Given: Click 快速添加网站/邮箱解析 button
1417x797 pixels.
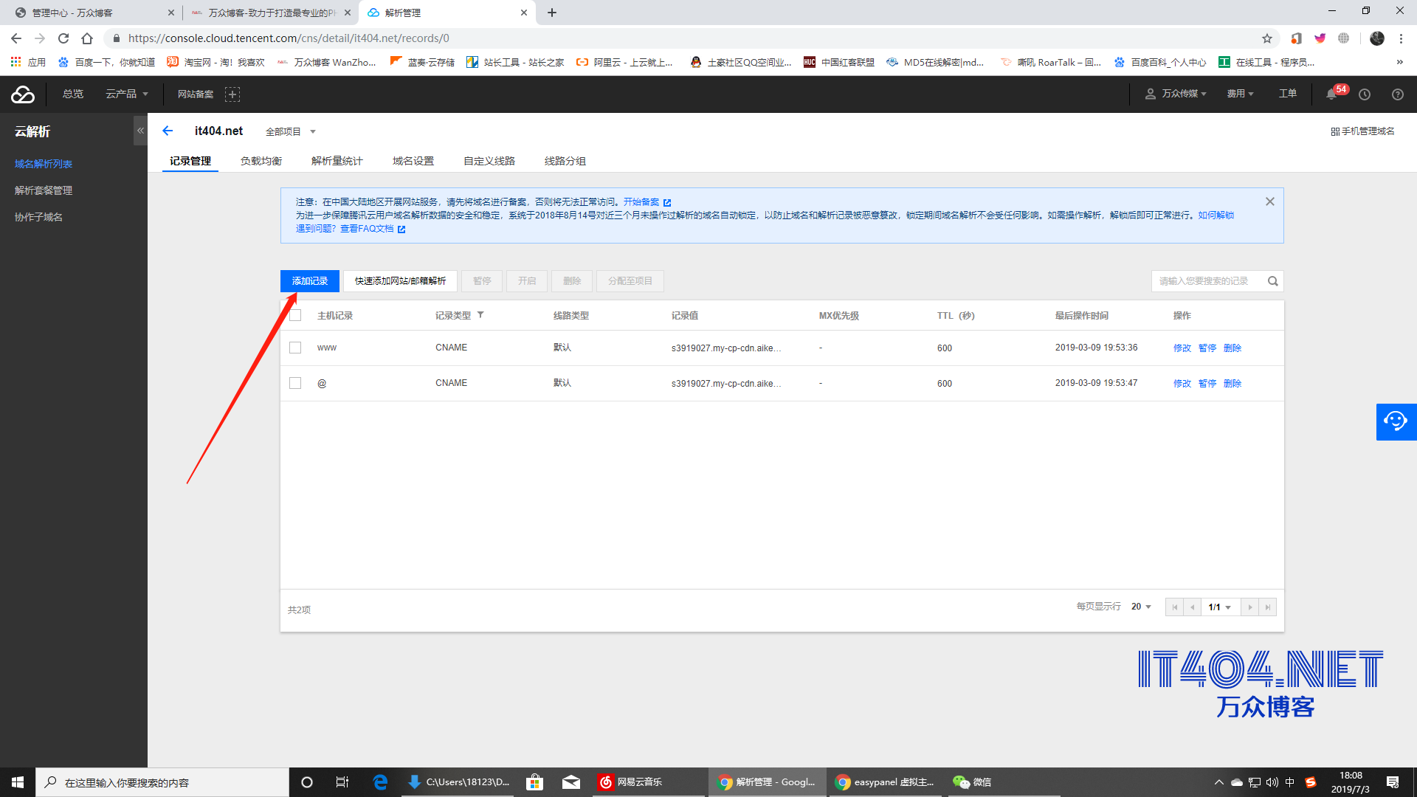Looking at the screenshot, I should point(400,281).
